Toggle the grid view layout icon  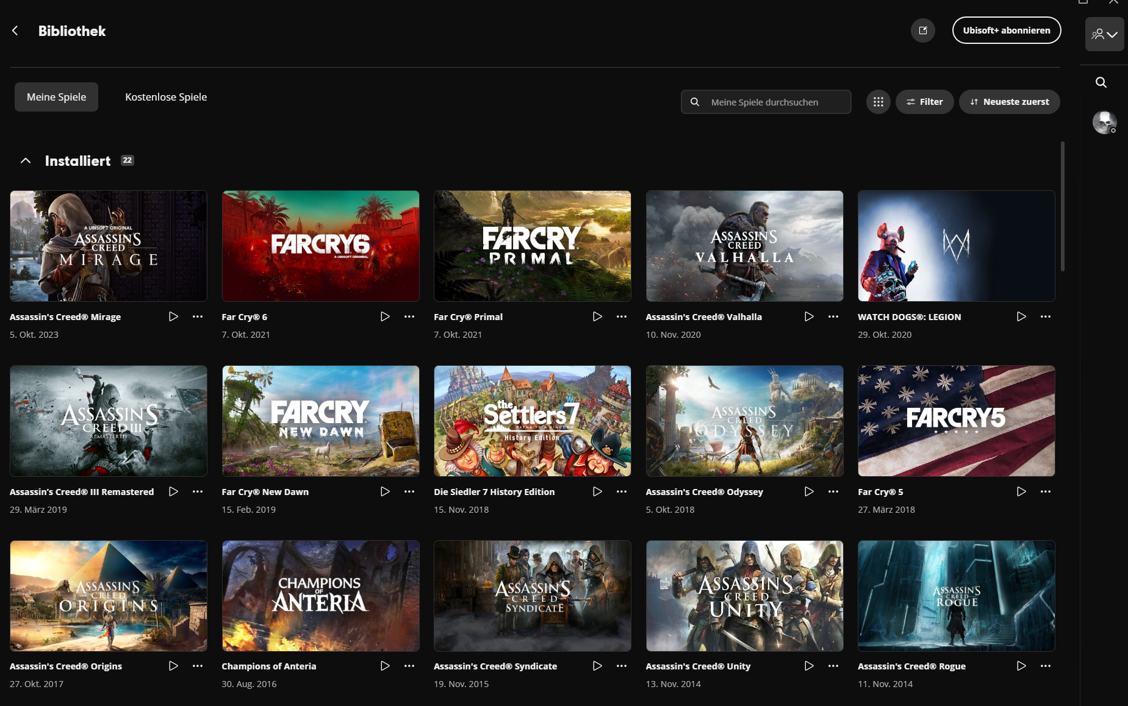click(878, 102)
